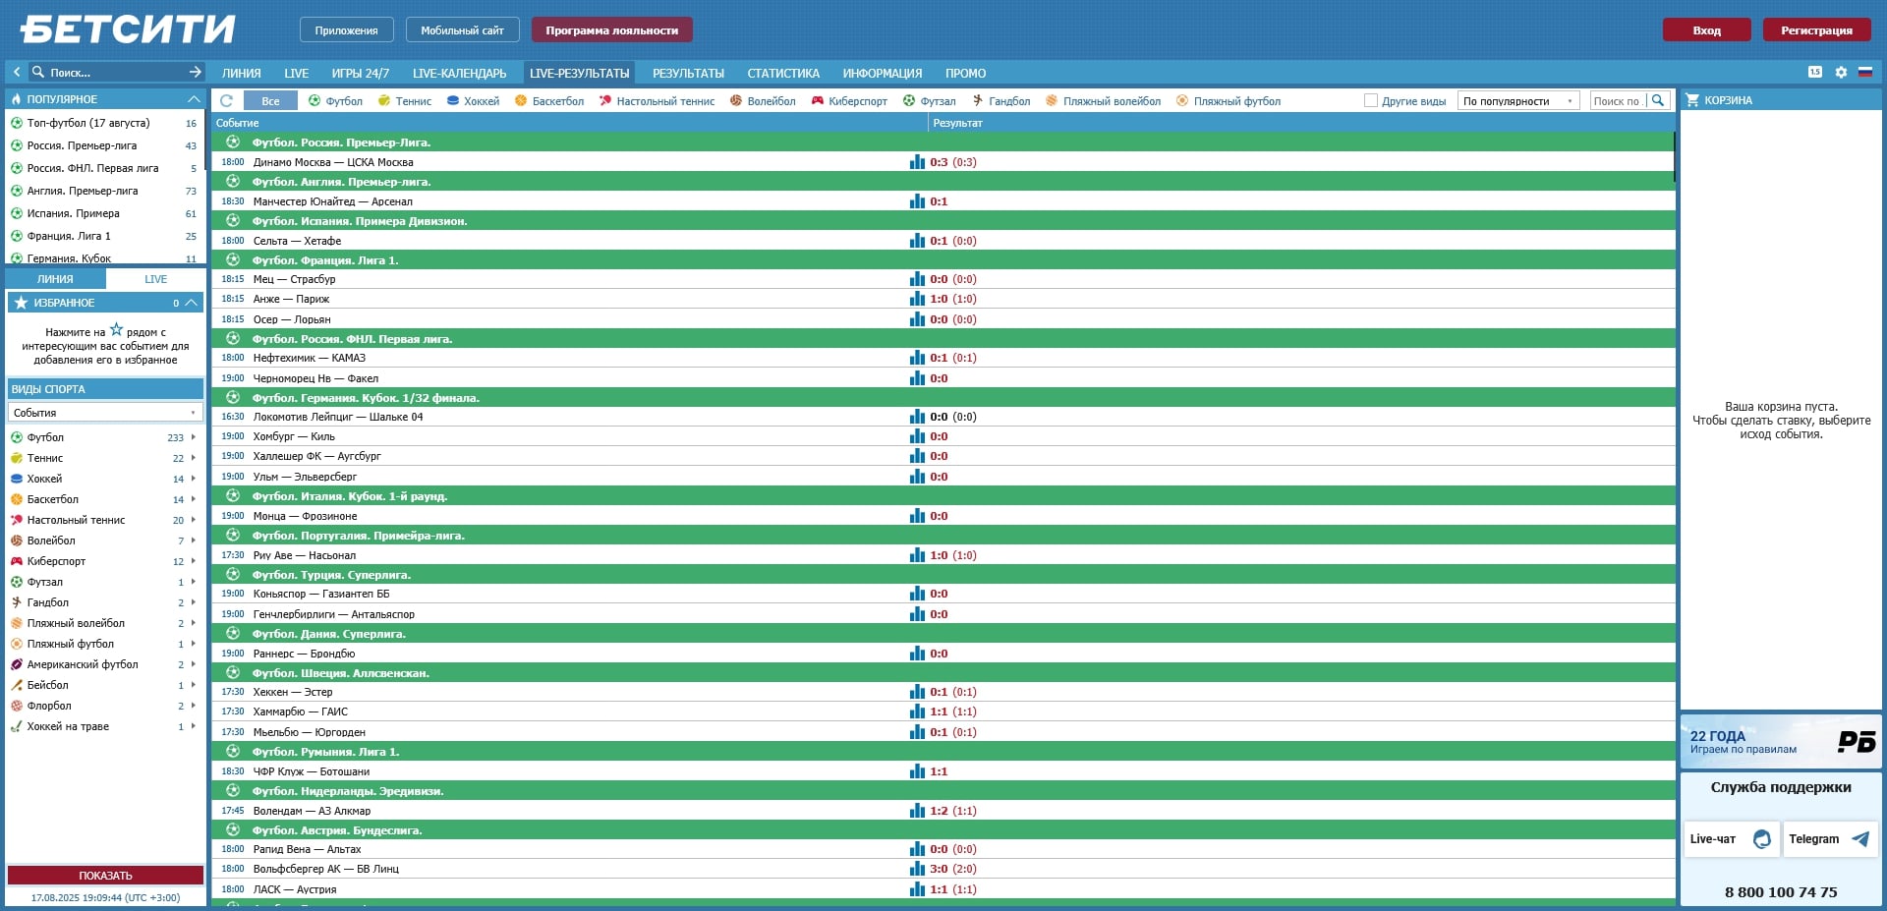1887x911 pixels.
Task: Click the Регистрация button
Action: coord(1815,30)
